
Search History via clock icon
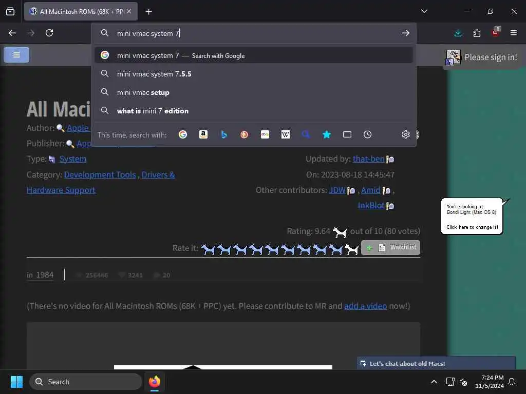[x=368, y=134]
